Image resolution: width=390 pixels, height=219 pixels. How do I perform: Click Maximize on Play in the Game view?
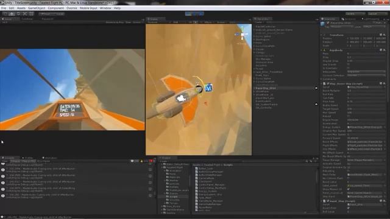pyautogui.click(x=115, y=23)
